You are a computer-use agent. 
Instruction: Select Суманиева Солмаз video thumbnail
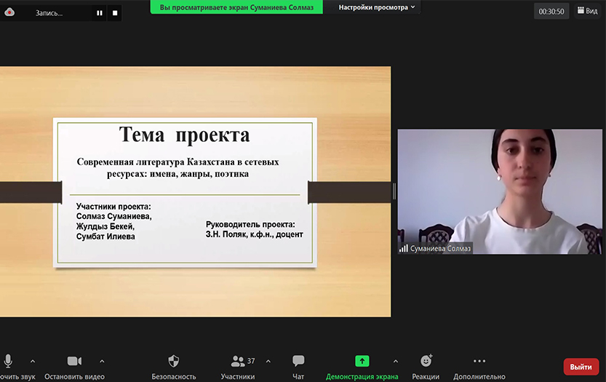coord(500,191)
